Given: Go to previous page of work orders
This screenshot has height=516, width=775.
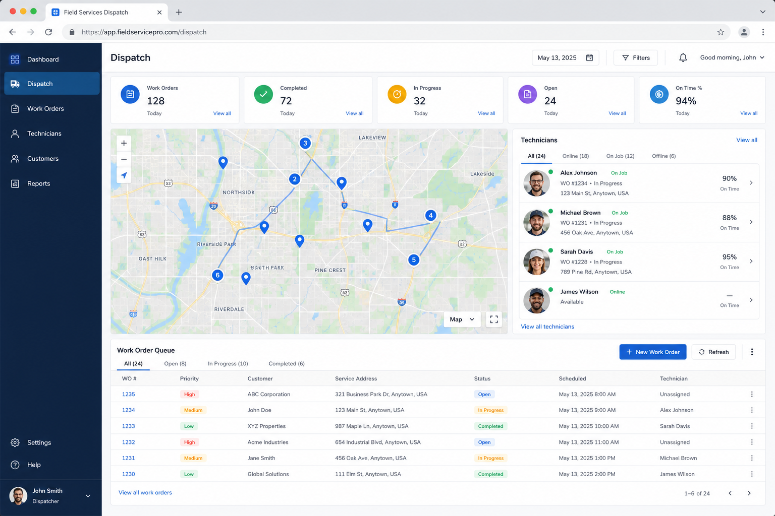Looking at the screenshot, I should coord(730,493).
